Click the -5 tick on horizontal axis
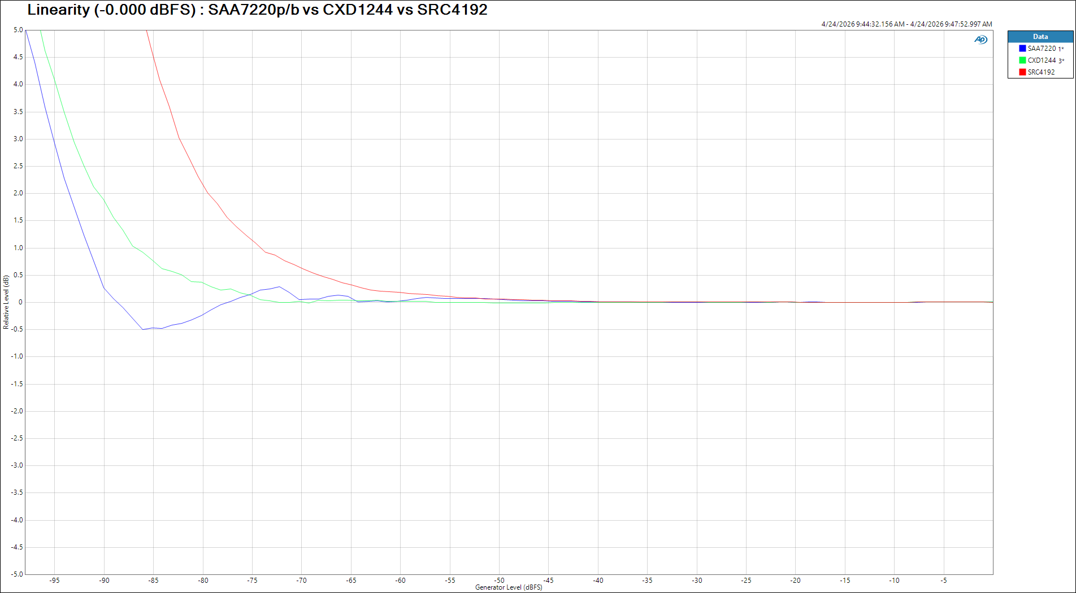1076x593 pixels. tap(943, 581)
